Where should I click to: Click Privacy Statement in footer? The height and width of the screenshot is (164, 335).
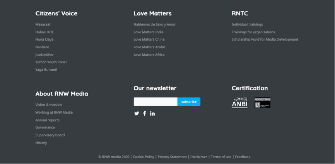pos(172,157)
